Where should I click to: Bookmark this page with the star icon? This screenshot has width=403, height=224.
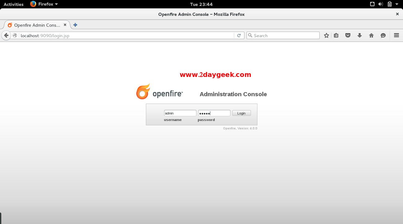coord(326,35)
